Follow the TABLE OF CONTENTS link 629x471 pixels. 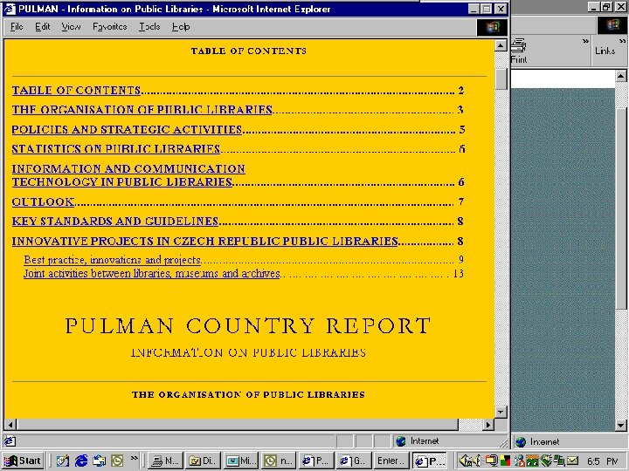pyautogui.click(x=76, y=90)
